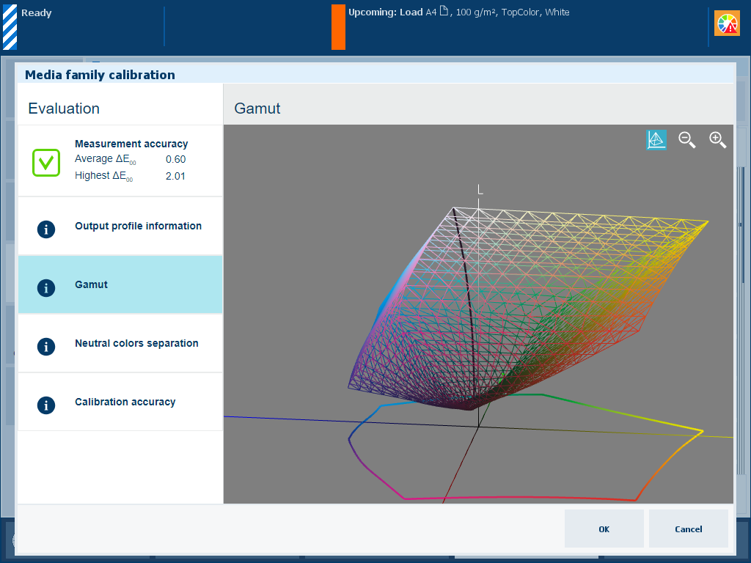
Task: Click the L axis label in plot
Action: point(480,190)
